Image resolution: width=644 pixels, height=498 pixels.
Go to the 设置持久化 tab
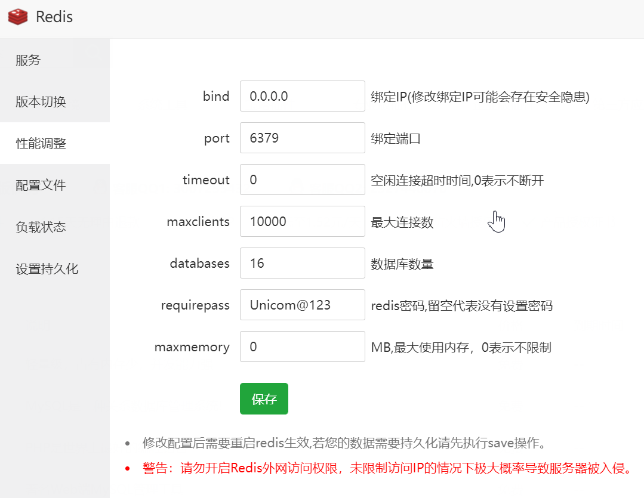point(55,269)
